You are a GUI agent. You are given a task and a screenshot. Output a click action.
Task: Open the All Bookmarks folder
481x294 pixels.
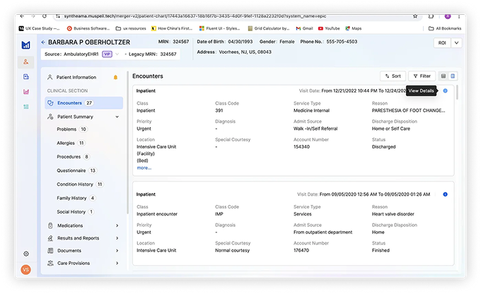(x=445, y=28)
